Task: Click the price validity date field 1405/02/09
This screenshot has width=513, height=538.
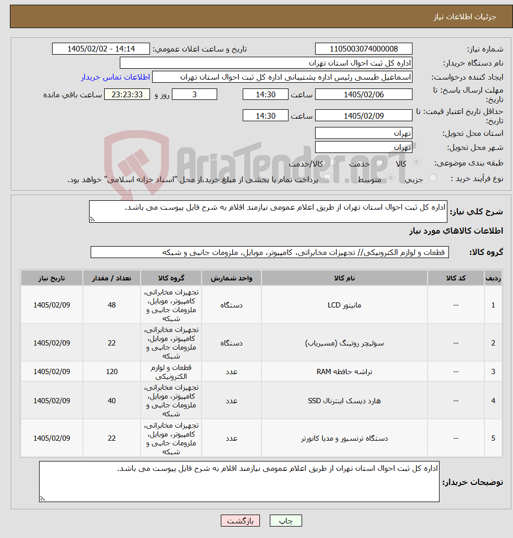Action: click(364, 116)
